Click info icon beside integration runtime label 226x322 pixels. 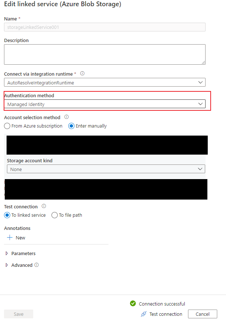[82, 73]
